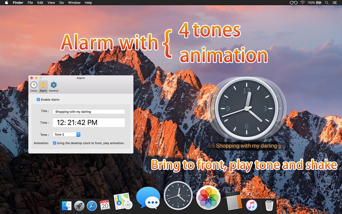Open Maps icon in the Dock
The image size is (342, 214).
point(123,202)
